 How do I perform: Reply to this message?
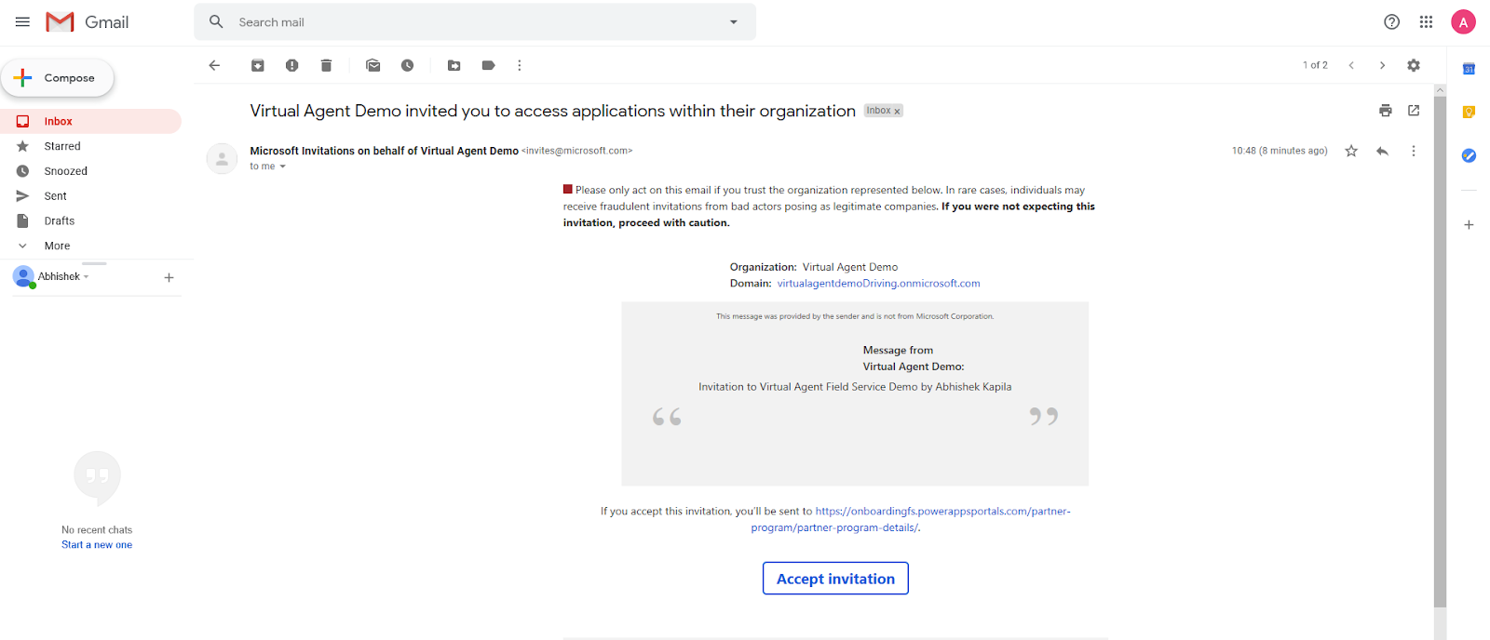coord(1382,151)
